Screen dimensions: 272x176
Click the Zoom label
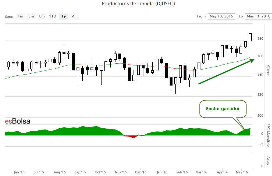(x=9, y=17)
